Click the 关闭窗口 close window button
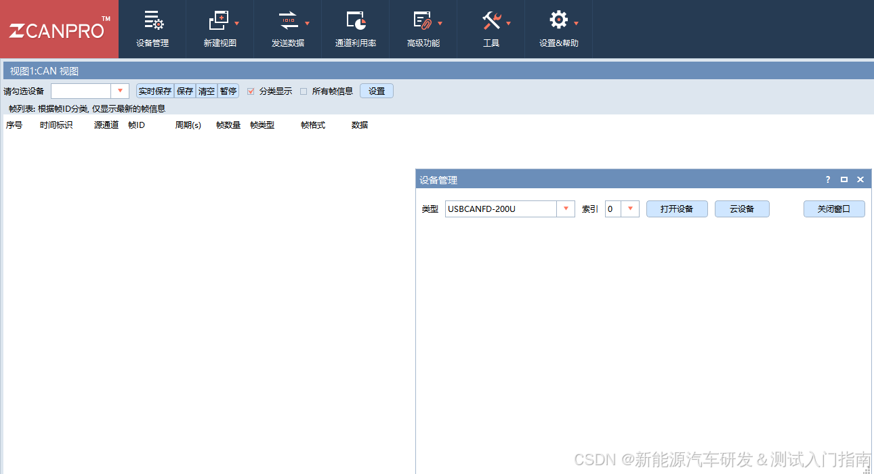The height and width of the screenshot is (474, 874). pos(834,209)
